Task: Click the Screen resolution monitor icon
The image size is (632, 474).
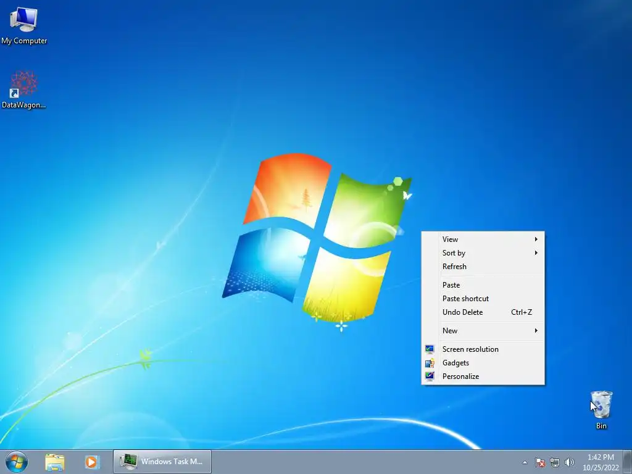Action: tap(430, 349)
